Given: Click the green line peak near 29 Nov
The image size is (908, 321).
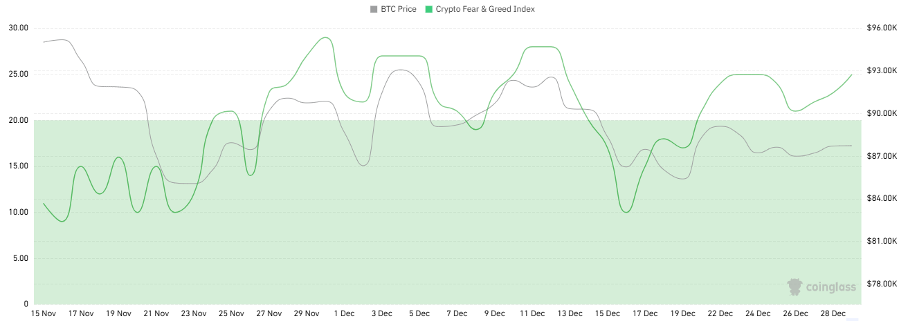Looking at the screenshot, I should coord(327,37).
